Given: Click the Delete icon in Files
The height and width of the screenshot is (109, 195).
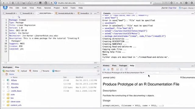Looking at the screenshot, I should coord(30,71).
